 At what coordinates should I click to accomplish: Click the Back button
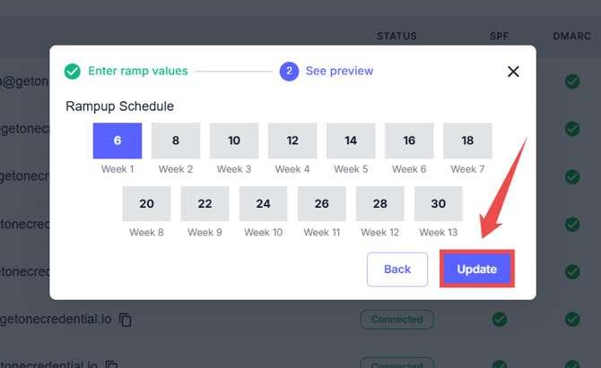pyautogui.click(x=397, y=269)
